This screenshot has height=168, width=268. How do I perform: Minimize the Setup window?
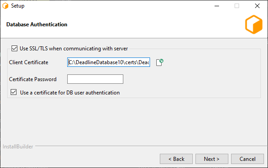tap(217, 6)
